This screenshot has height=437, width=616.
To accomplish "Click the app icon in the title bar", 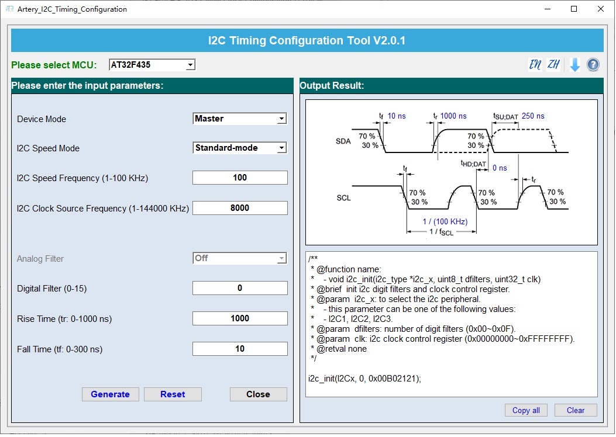I will 10,9.
